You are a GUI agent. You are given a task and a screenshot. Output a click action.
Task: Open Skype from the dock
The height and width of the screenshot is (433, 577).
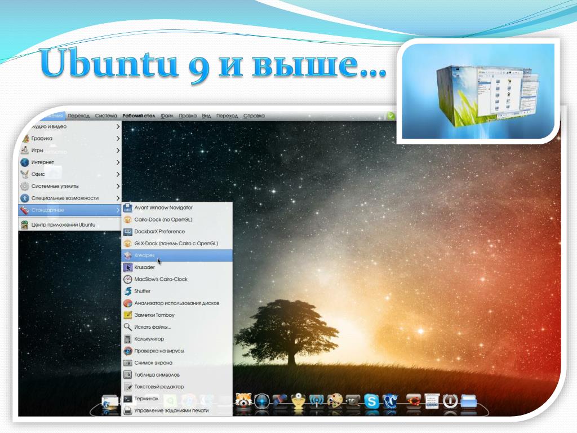(371, 401)
